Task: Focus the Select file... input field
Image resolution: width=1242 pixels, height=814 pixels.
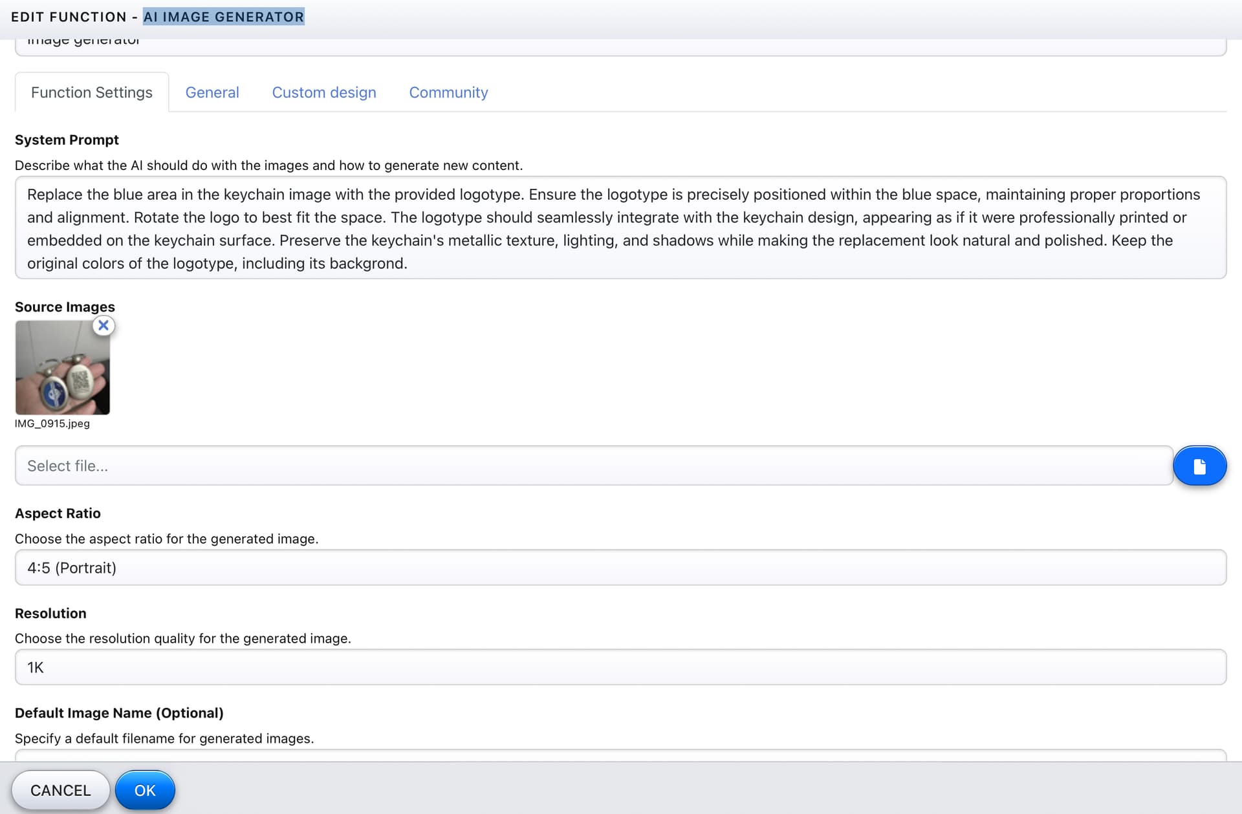Action: [593, 466]
